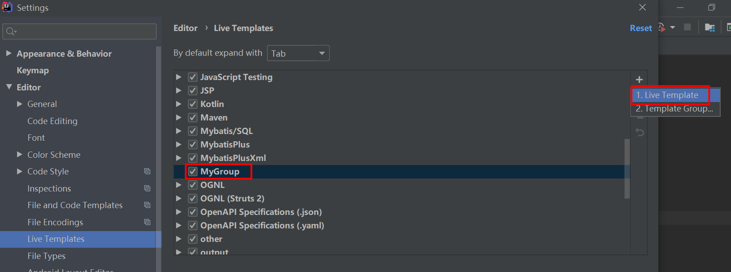Click the Editor breadcrumb link

[x=186, y=28]
